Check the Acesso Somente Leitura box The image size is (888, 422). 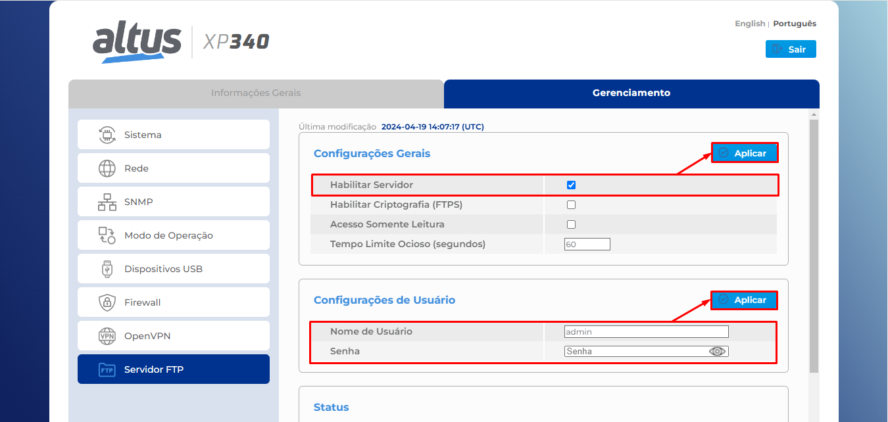point(571,225)
